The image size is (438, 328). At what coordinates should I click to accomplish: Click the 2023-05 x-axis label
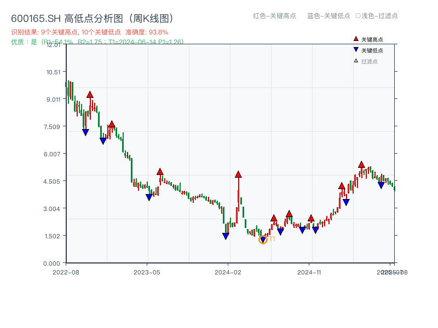pos(147,272)
